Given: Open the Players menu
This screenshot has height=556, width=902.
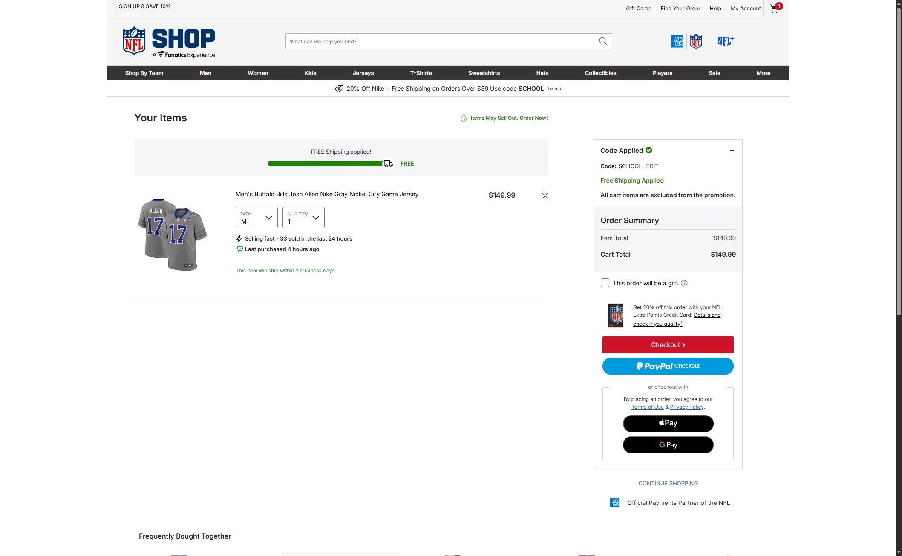Looking at the screenshot, I should (x=663, y=73).
